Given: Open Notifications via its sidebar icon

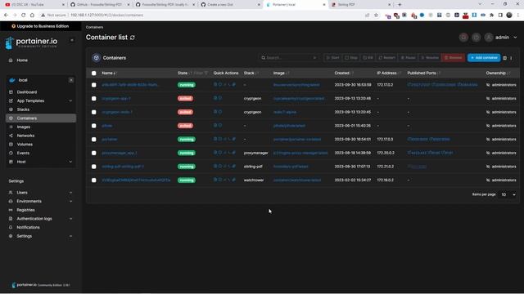Looking at the screenshot, I should (x=11, y=227).
